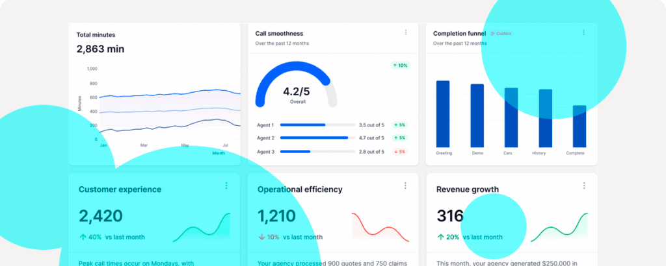The image size is (666, 266).
Task: Open the Customer experience kebab menu
Action: tap(226, 186)
